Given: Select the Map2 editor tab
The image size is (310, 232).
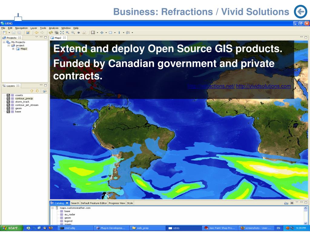Looking at the screenshot, I should pyautogui.click(x=58, y=38).
